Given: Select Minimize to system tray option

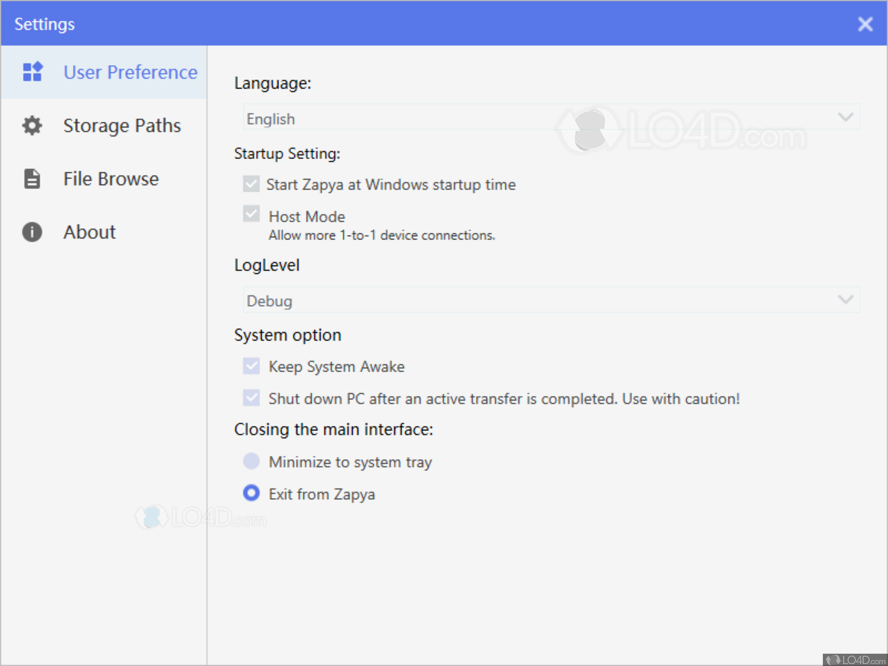Looking at the screenshot, I should 251,461.
